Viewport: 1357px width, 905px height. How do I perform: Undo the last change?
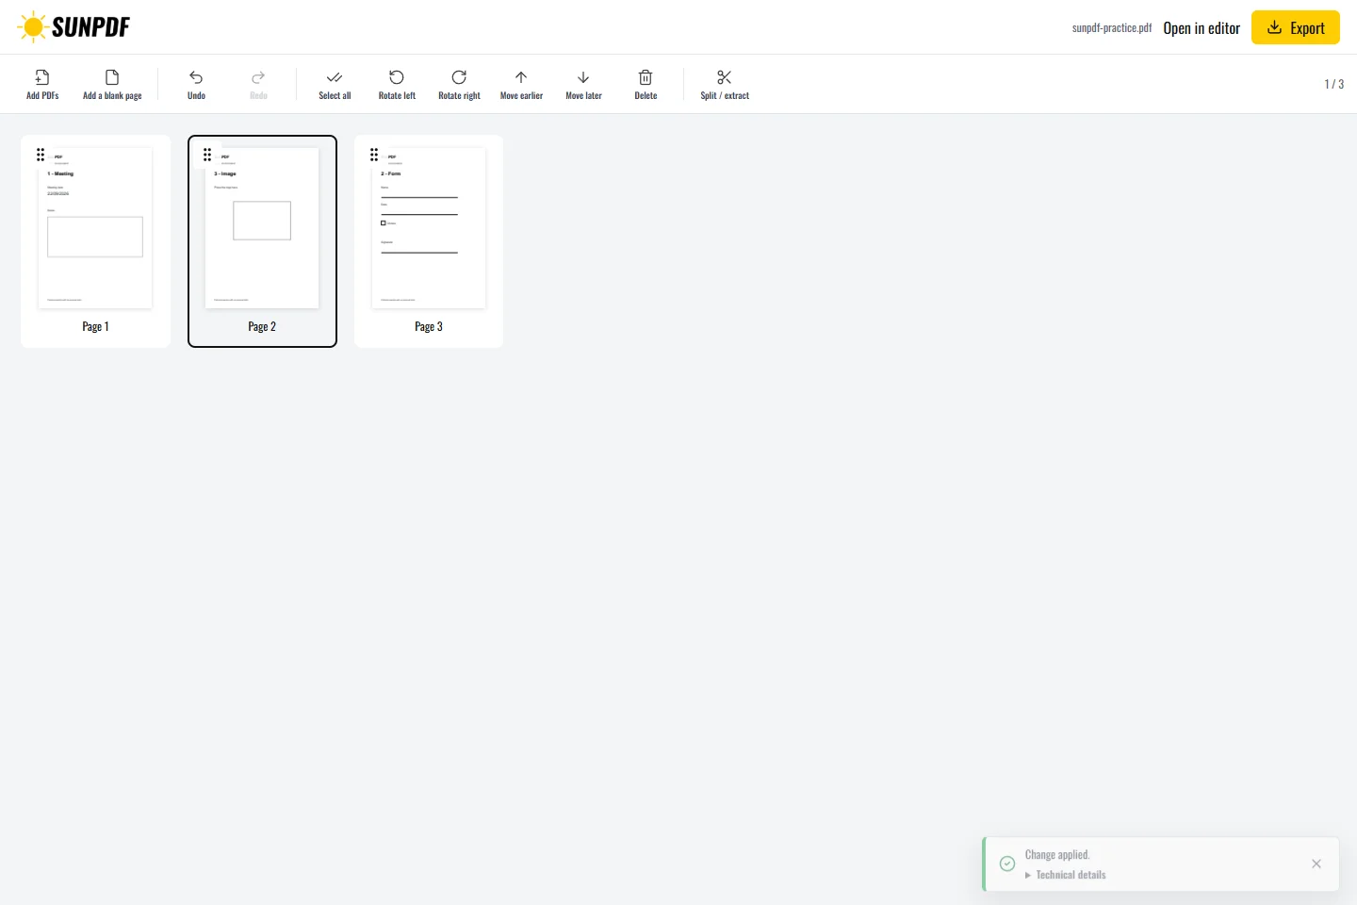[x=196, y=84]
